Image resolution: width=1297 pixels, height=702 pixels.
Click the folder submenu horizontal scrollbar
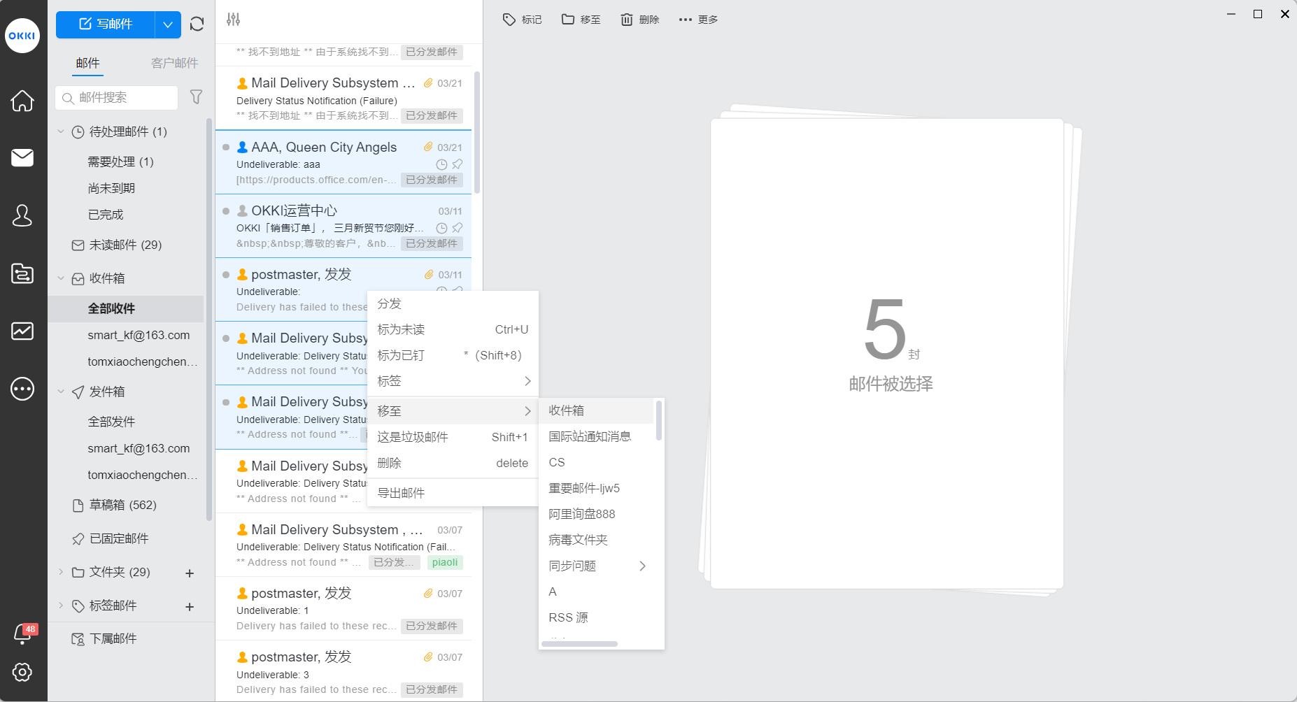(579, 644)
